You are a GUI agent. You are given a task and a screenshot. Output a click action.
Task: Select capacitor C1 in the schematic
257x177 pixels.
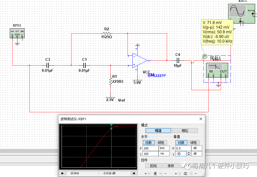tap(84, 65)
